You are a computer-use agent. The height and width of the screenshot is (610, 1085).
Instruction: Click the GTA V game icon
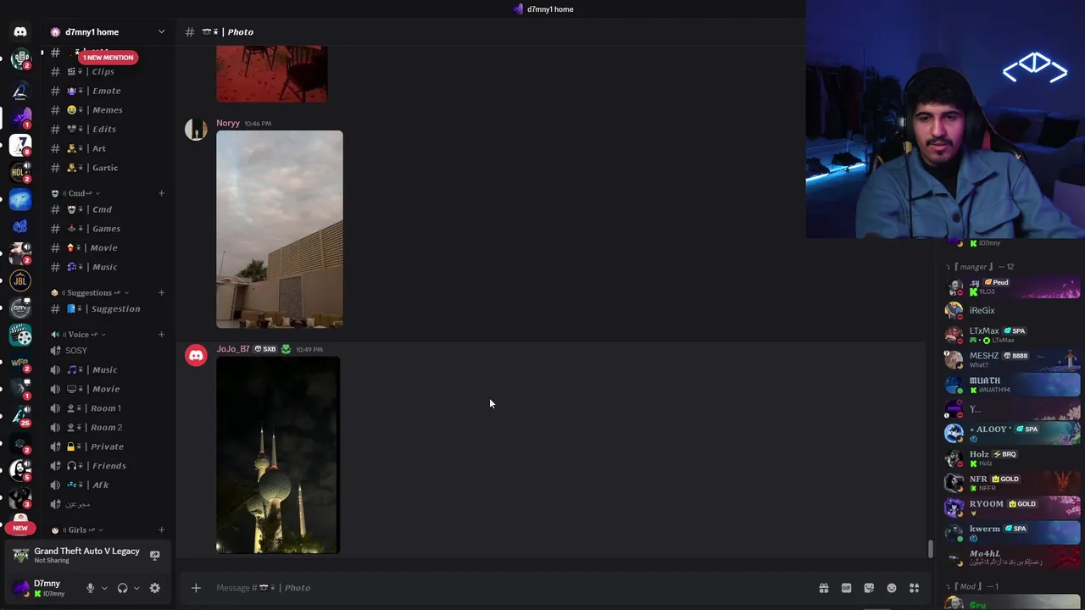click(20, 556)
